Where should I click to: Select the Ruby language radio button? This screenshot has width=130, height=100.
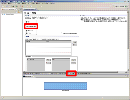(27, 33)
